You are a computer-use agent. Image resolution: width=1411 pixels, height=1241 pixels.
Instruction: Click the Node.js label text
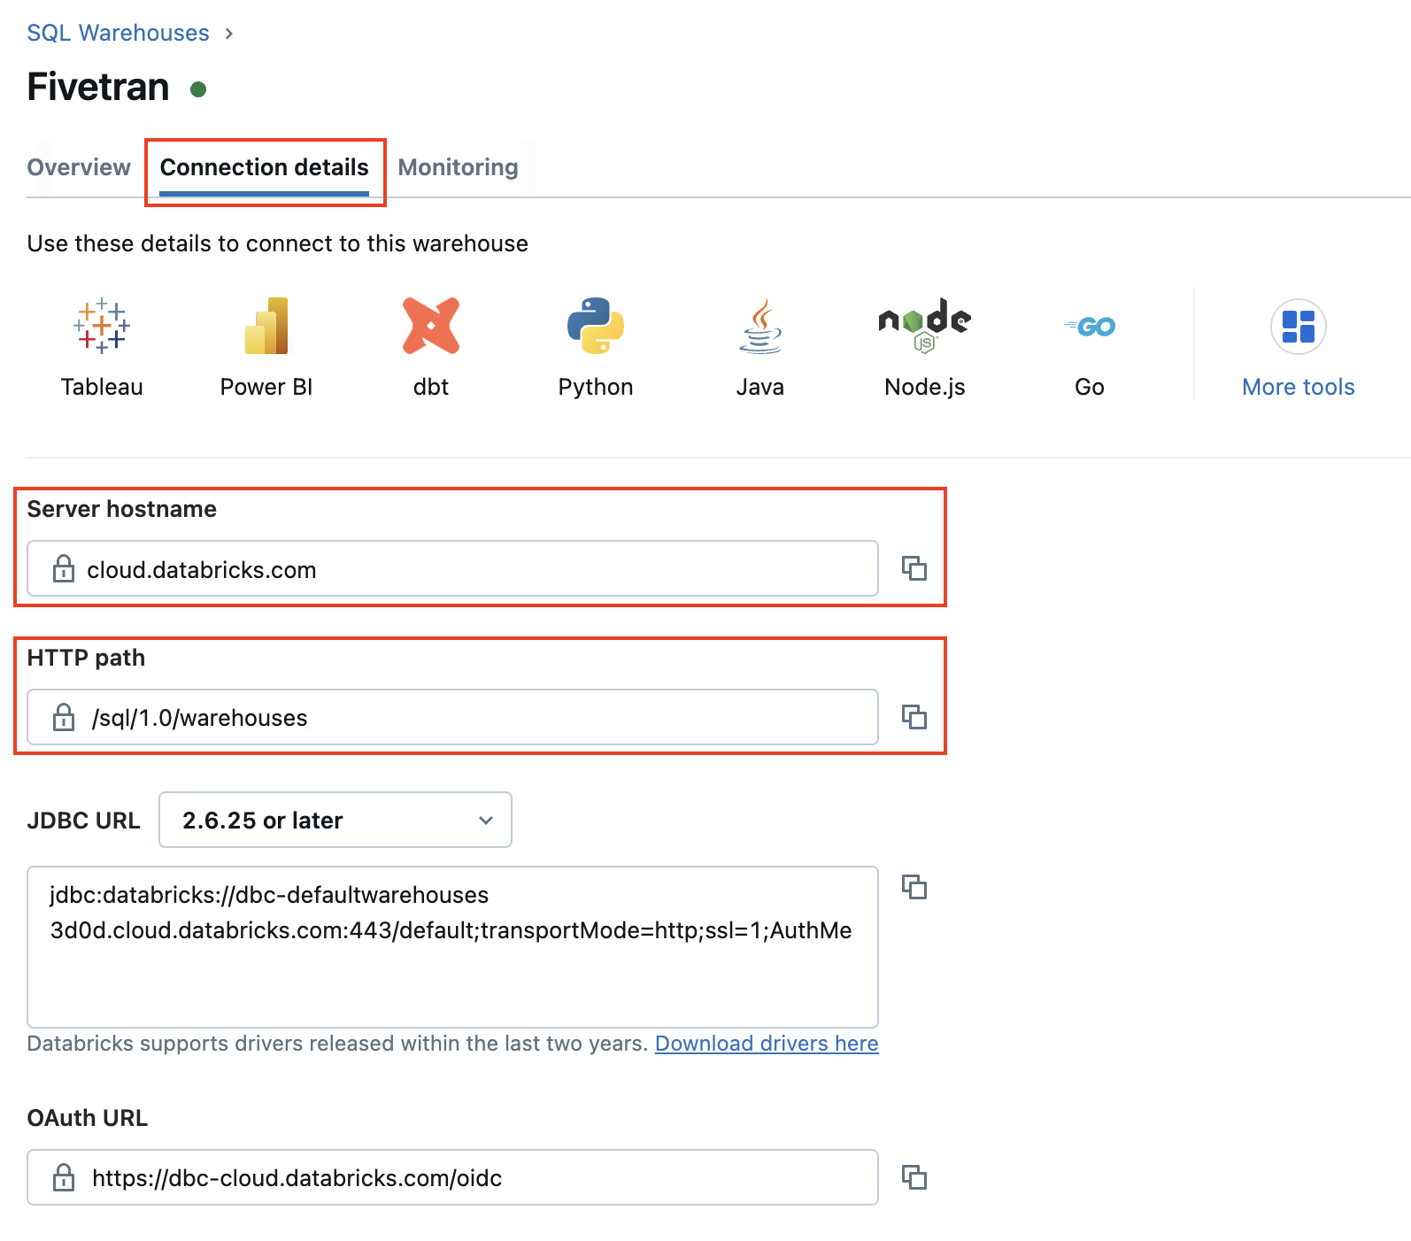coord(925,387)
